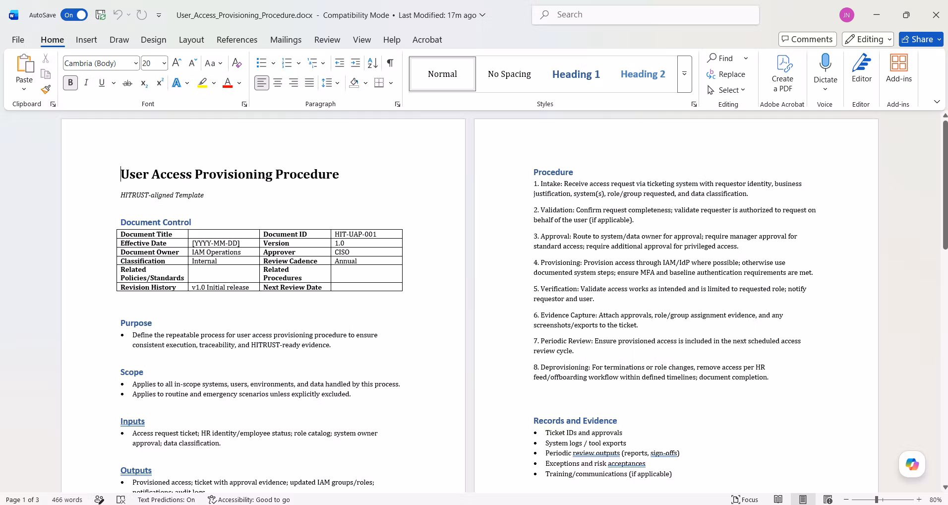Screen dimensions: 948x505
Task: Sort the selected paragraphs
Action: click(x=372, y=63)
